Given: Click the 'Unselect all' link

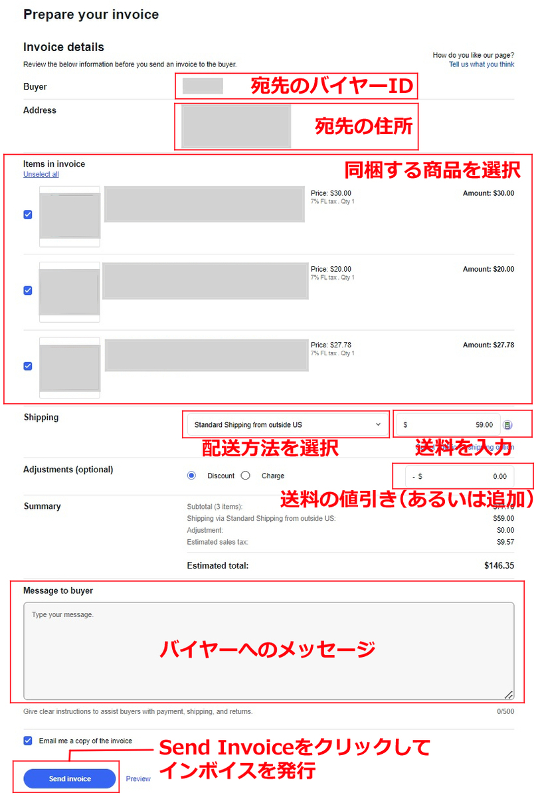Looking at the screenshot, I should (41, 174).
